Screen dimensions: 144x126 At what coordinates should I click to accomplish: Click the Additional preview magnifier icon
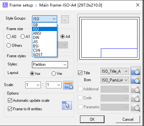[x=136, y=89]
